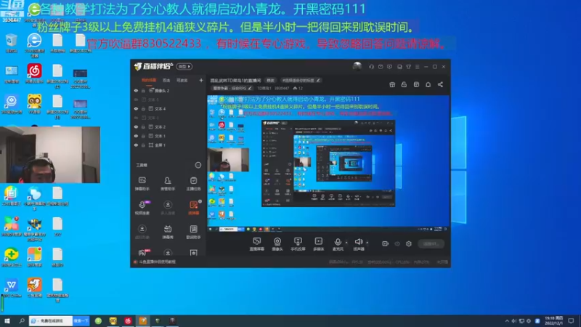Toggle lock on 摄像头 2 source
The image size is (581, 327).
coord(143,90)
